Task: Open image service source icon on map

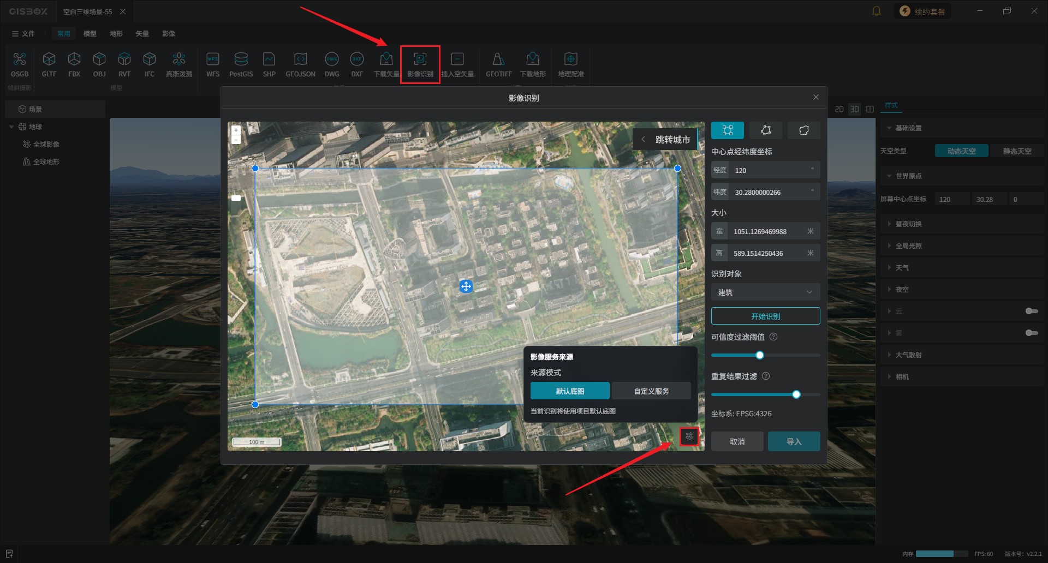Action: click(689, 436)
